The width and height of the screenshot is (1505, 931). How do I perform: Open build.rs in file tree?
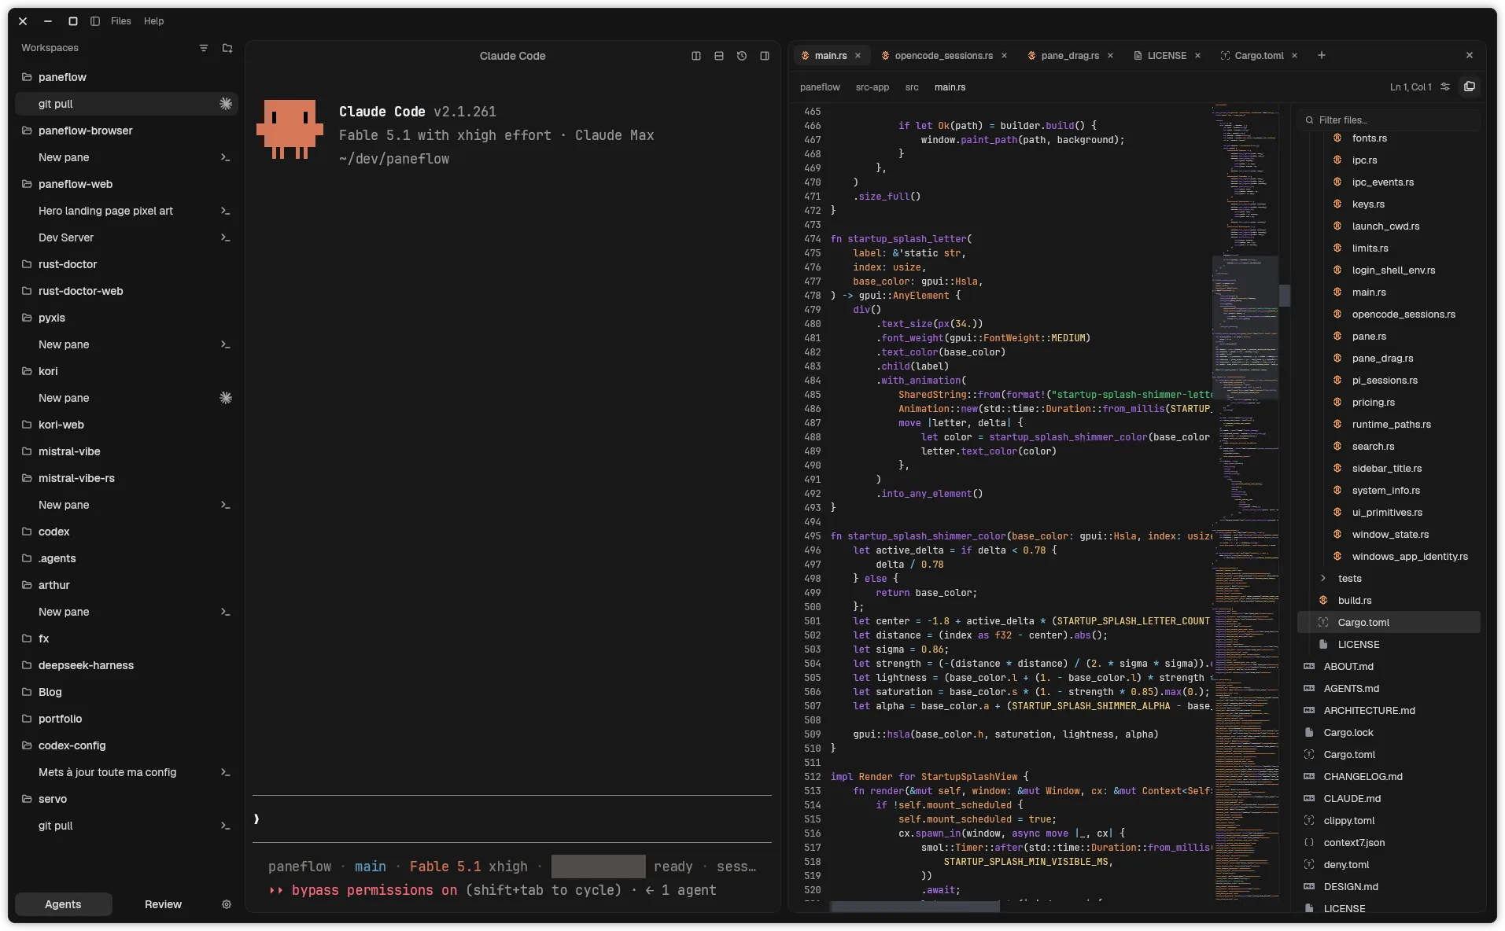[x=1354, y=601]
